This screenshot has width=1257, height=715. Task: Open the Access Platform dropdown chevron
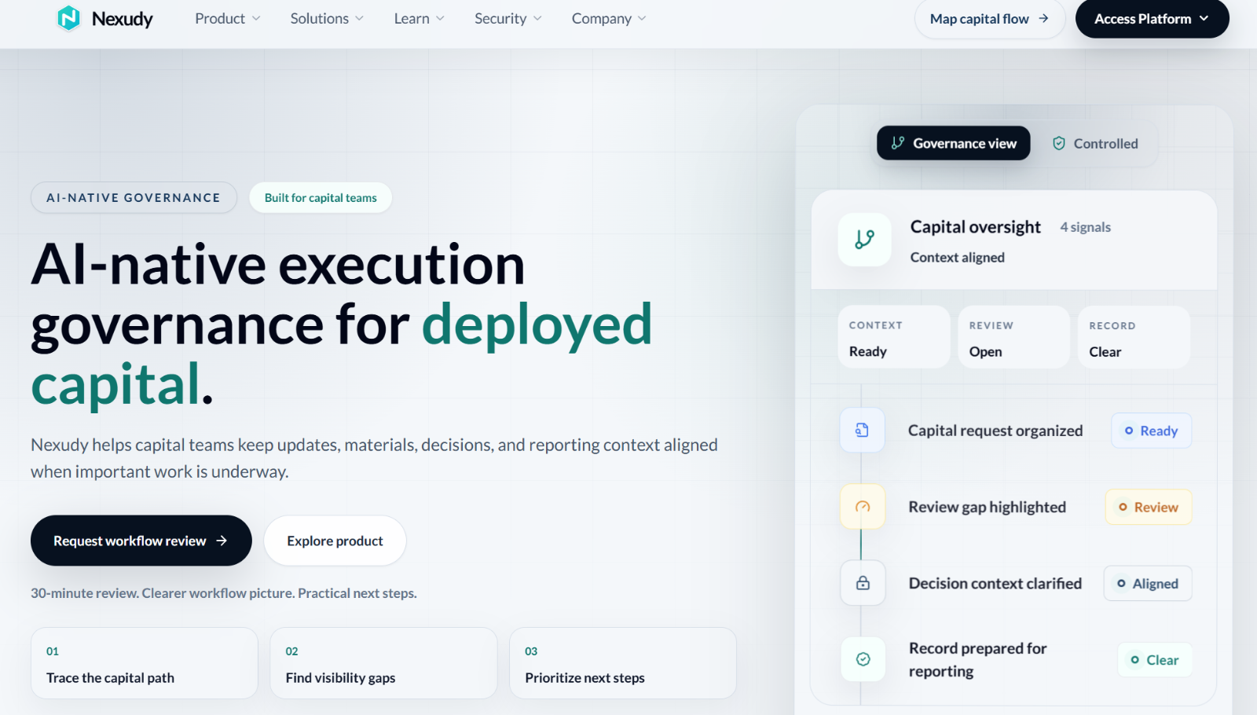point(1204,18)
